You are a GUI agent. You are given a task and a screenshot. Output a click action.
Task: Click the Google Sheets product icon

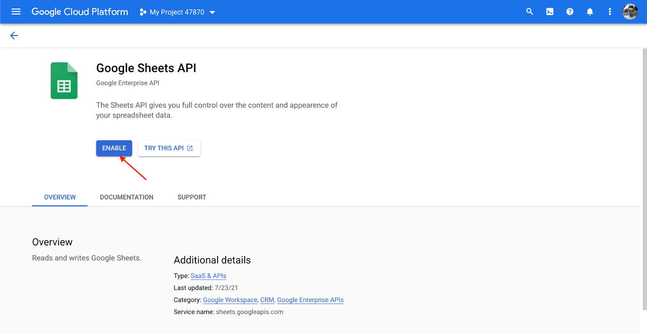click(64, 80)
